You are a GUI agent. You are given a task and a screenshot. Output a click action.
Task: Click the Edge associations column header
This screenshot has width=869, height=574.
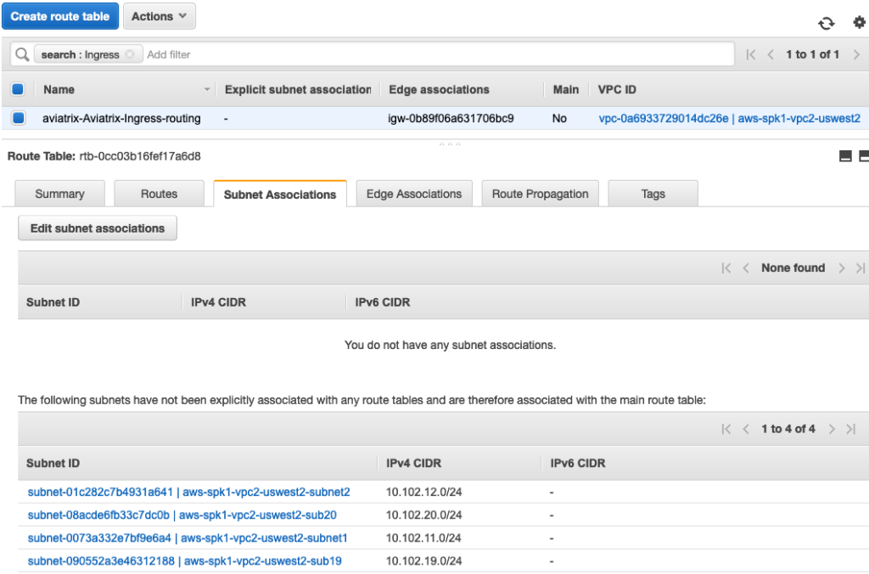(439, 89)
